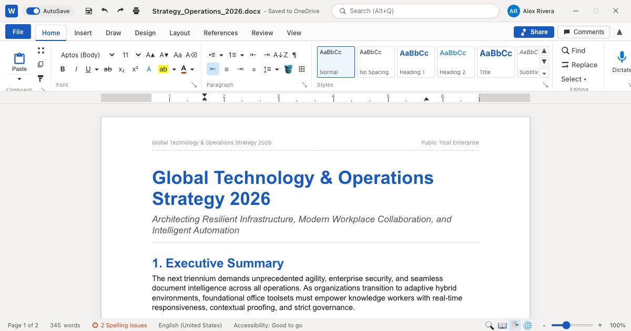Screen dimensions: 631x331
Task: Click the Paste clipboard icon
Action: tap(19, 58)
